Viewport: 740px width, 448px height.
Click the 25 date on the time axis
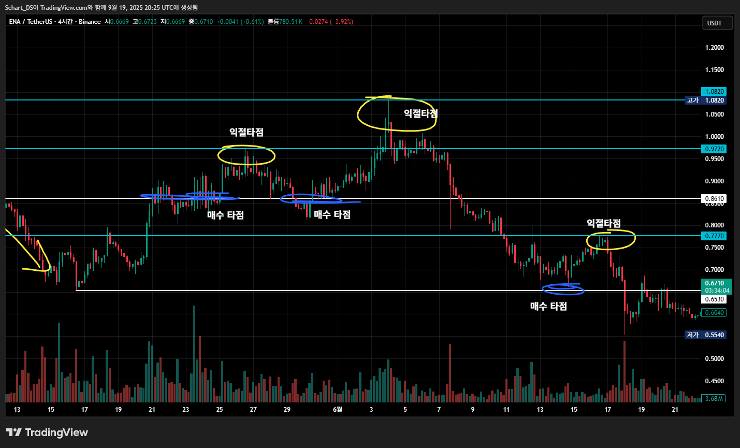(x=220, y=410)
